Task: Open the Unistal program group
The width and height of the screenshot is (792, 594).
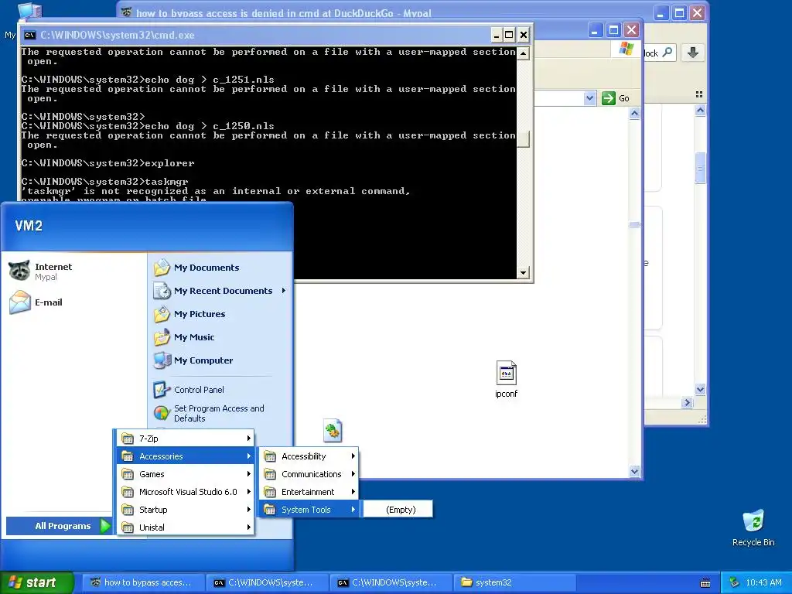Action: tap(186, 527)
